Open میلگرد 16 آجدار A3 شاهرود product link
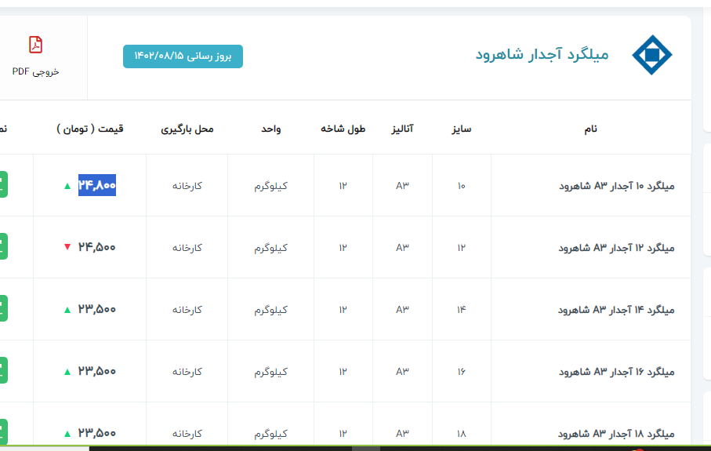 click(616, 371)
